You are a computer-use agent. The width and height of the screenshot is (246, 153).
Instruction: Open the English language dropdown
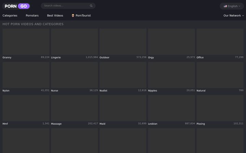click(232, 6)
